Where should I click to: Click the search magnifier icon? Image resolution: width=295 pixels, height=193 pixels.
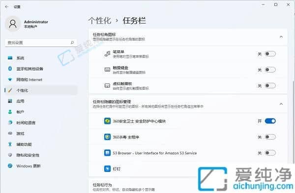click(x=72, y=43)
